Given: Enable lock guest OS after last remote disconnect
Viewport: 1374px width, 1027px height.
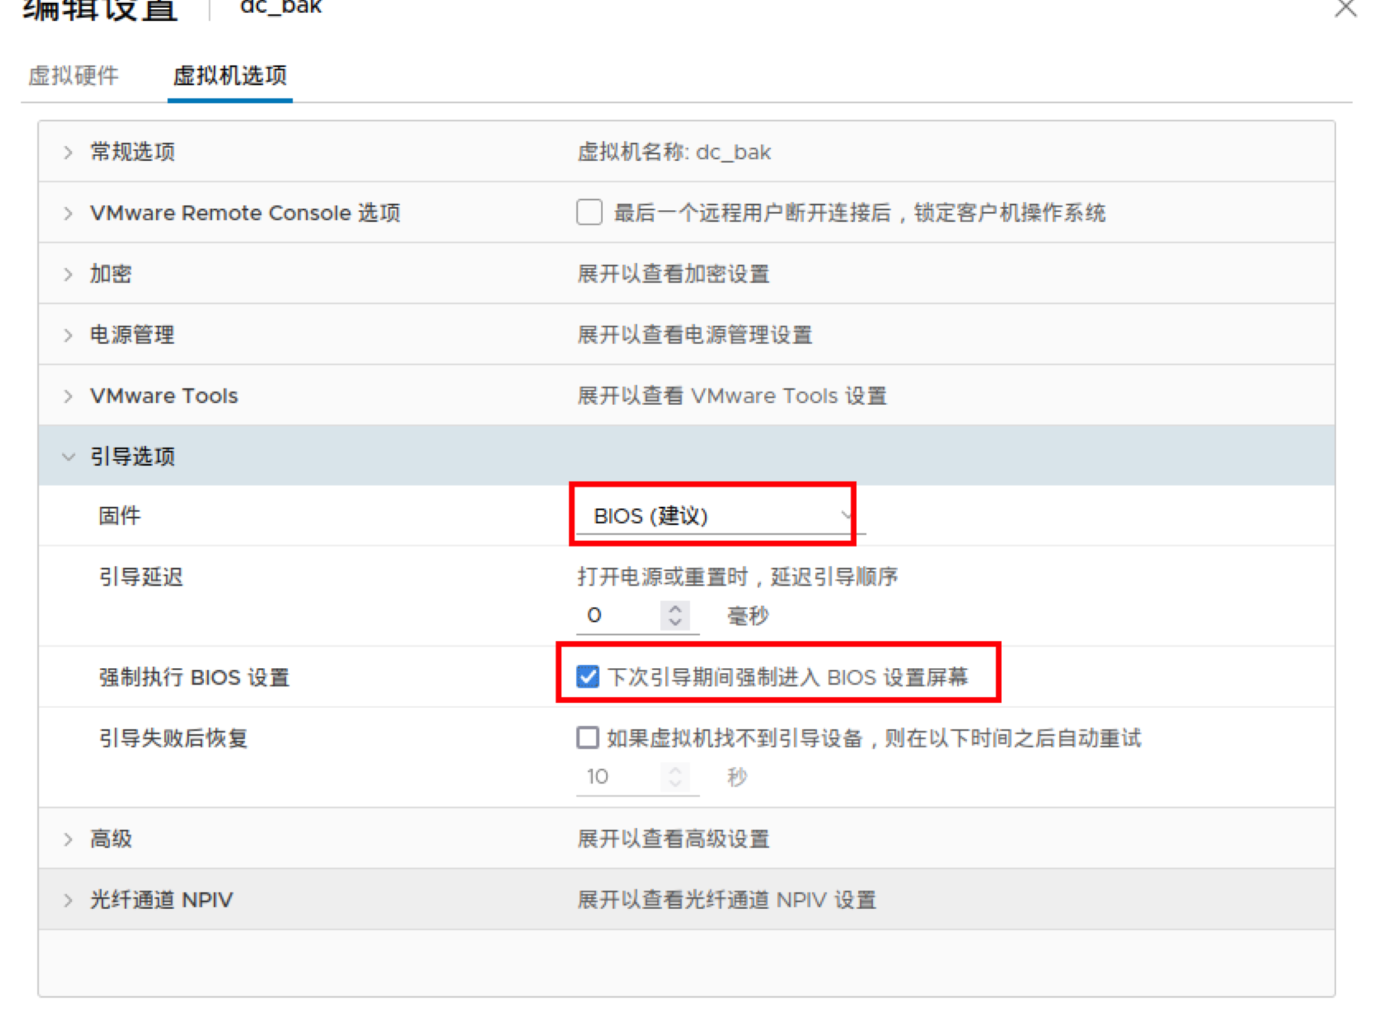Looking at the screenshot, I should (589, 212).
